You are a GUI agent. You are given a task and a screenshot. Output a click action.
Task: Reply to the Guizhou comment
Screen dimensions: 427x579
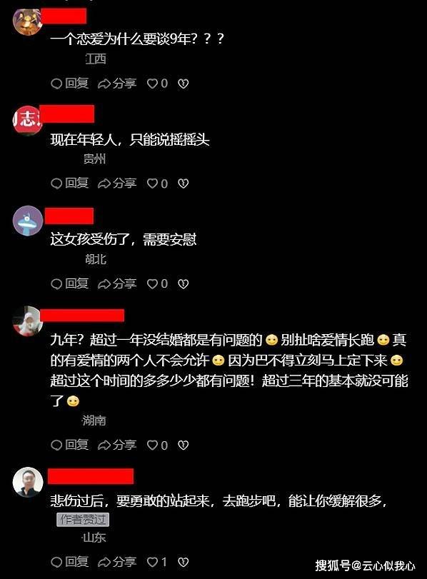point(70,183)
